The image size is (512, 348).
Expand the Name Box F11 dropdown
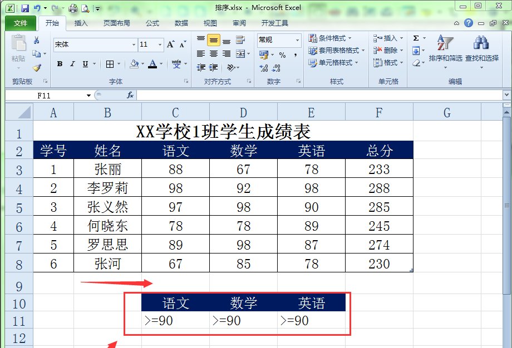pos(88,96)
